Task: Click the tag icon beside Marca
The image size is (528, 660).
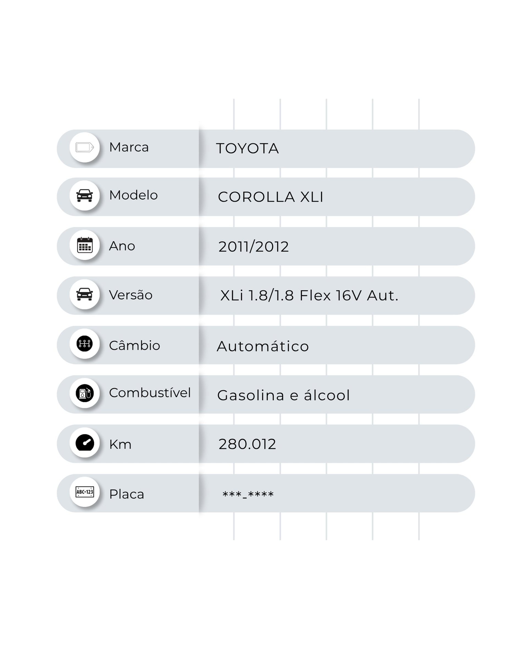Action: (x=84, y=147)
